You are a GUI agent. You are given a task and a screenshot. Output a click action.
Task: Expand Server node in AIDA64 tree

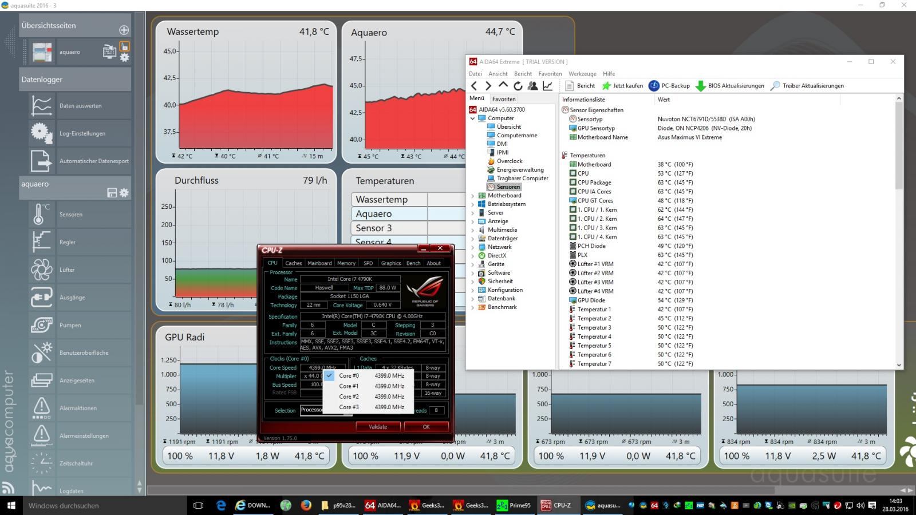[x=473, y=213]
